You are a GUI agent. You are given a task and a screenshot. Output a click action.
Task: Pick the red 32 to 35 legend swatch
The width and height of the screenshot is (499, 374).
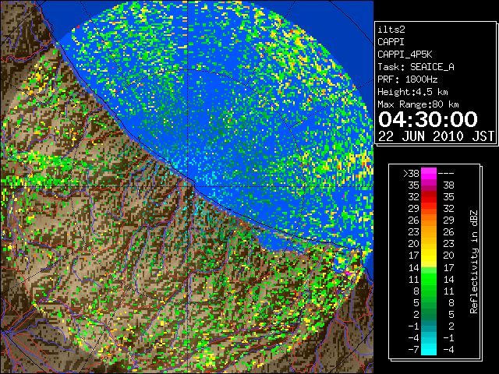tap(429, 197)
